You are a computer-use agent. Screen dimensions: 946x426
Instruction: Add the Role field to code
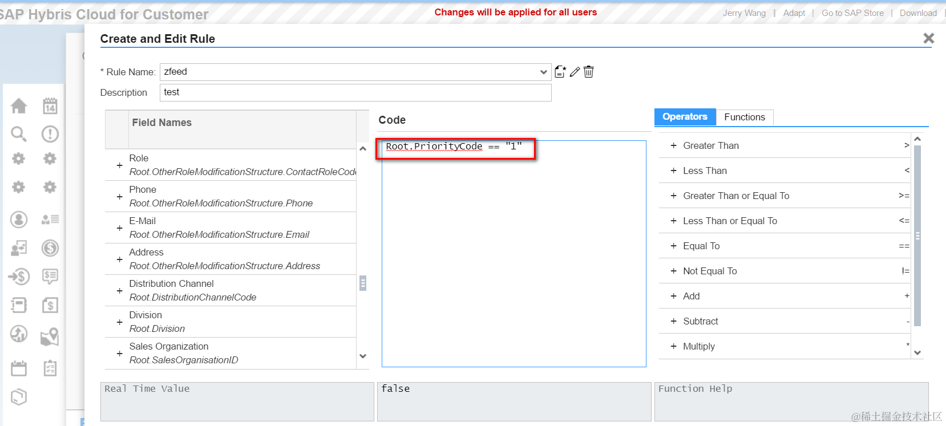click(119, 165)
